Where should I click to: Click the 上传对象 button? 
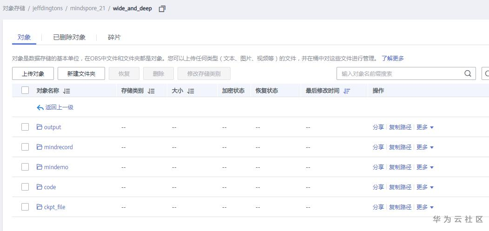(x=33, y=73)
